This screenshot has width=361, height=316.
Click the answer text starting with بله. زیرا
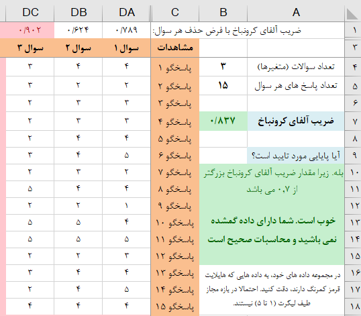(273, 173)
